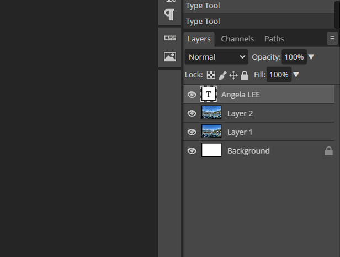Click the Layer 2 thumbnail
Viewport: 340px width, 257px height.
point(211,113)
